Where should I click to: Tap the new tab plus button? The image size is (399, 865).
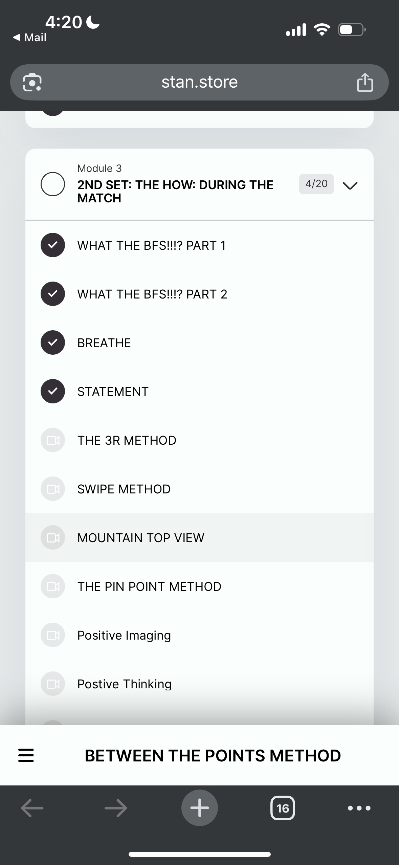(x=199, y=808)
